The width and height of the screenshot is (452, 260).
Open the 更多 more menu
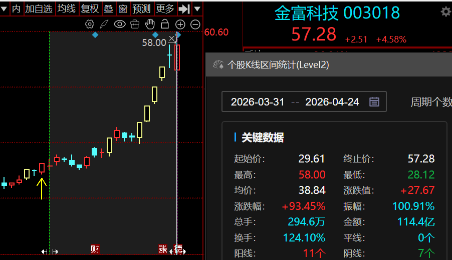165,9
